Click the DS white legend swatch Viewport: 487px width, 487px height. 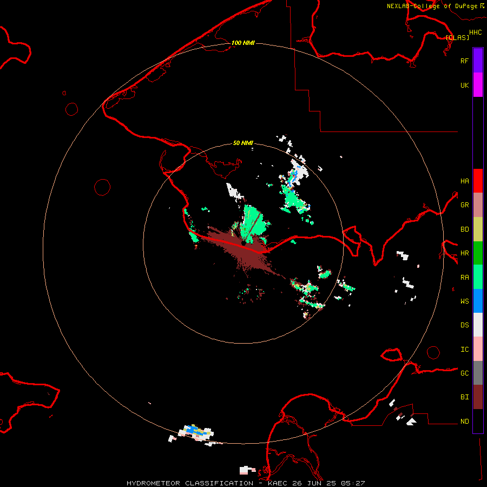(x=478, y=325)
